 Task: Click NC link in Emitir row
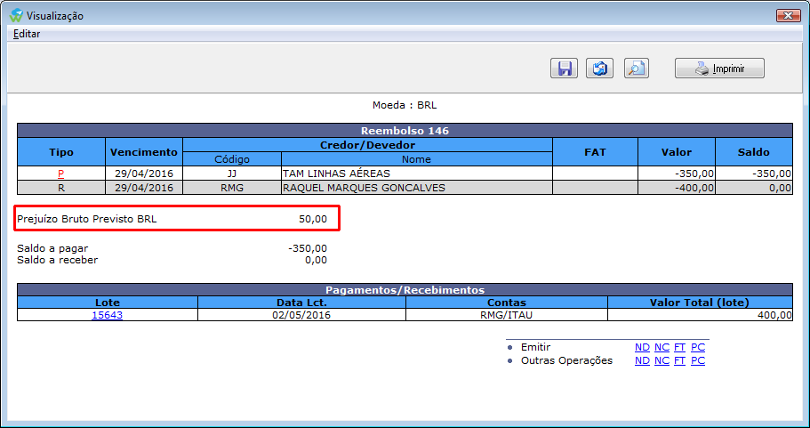coord(662,347)
